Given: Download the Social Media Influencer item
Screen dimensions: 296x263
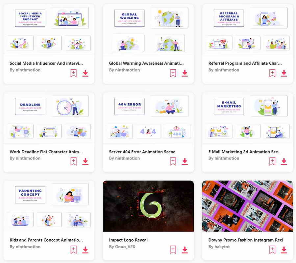Looking at the screenshot, I should pos(85,73).
